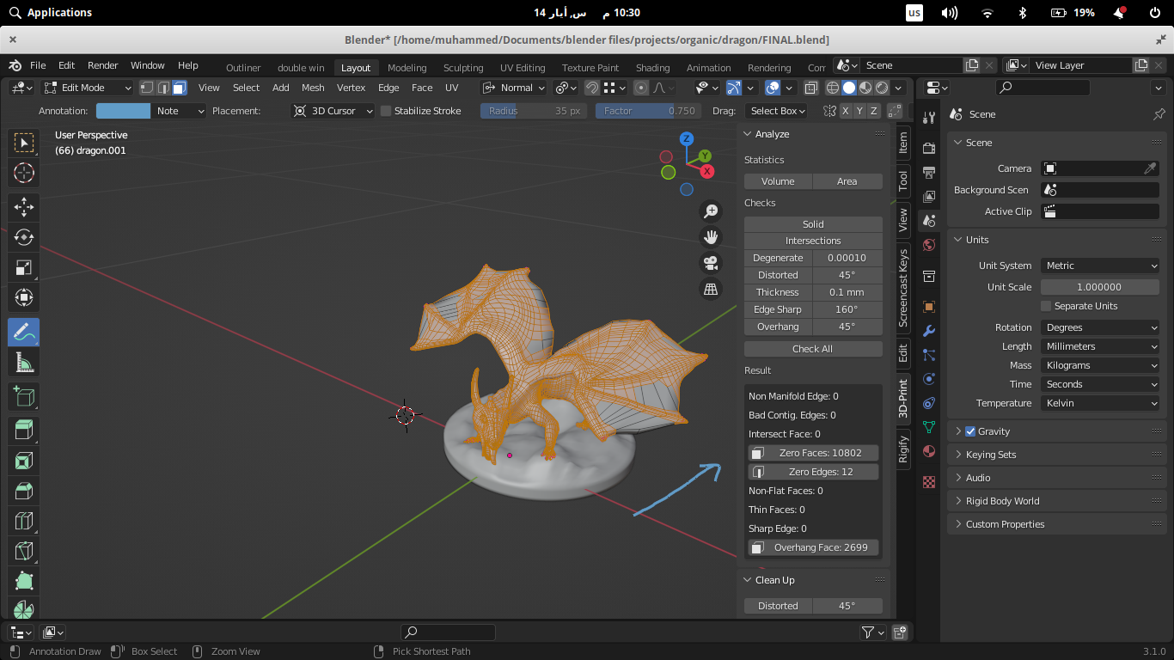Screen dimensions: 1174x660
Task: Toggle camera view gizmo
Action: click(x=711, y=263)
